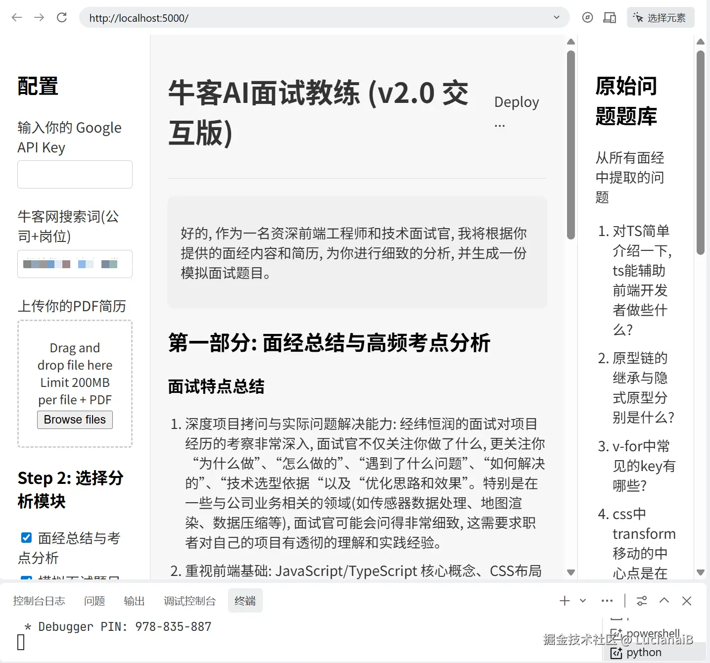The width and height of the screenshot is (710, 663).
Task: Click the '从所有面经中提取的问题' description
Action: coord(630,177)
